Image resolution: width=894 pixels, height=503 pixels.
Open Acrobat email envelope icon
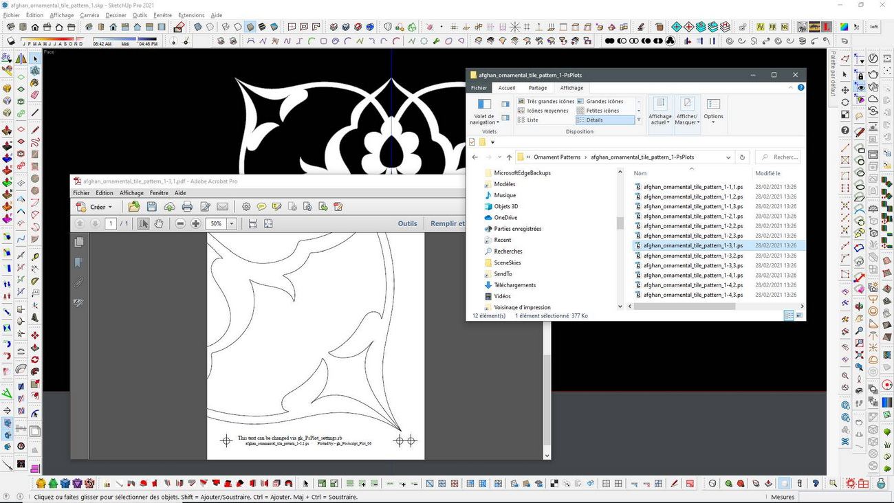[223, 207]
